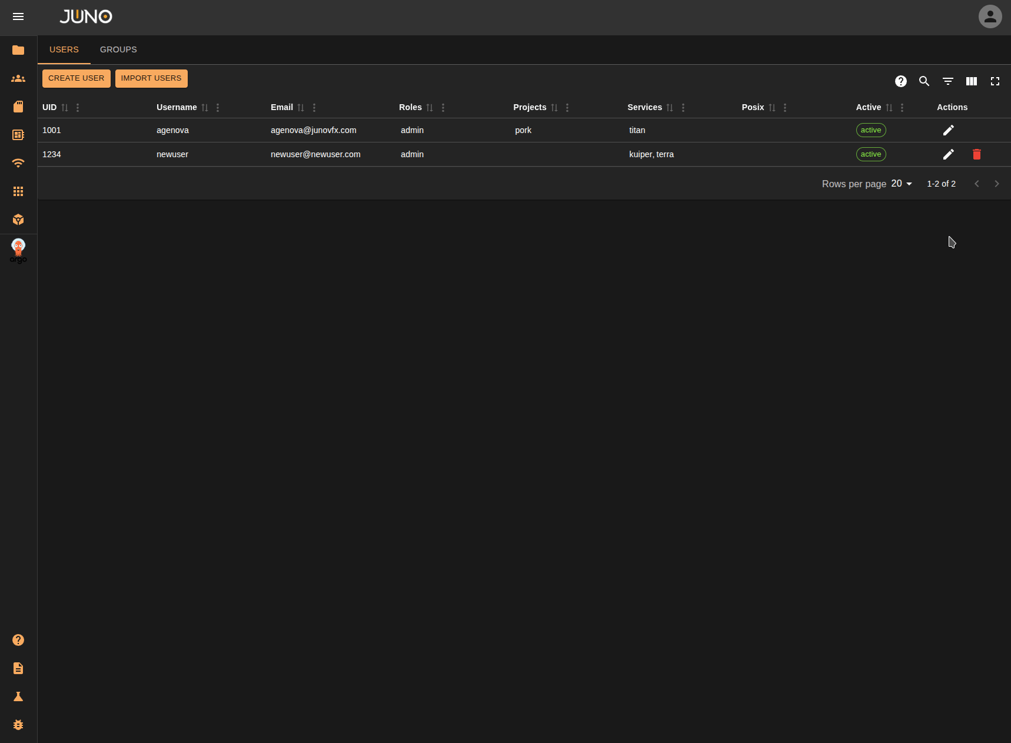The width and height of the screenshot is (1011, 743).
Task: Open the Email column actions menu
Action: pos(314,108)
